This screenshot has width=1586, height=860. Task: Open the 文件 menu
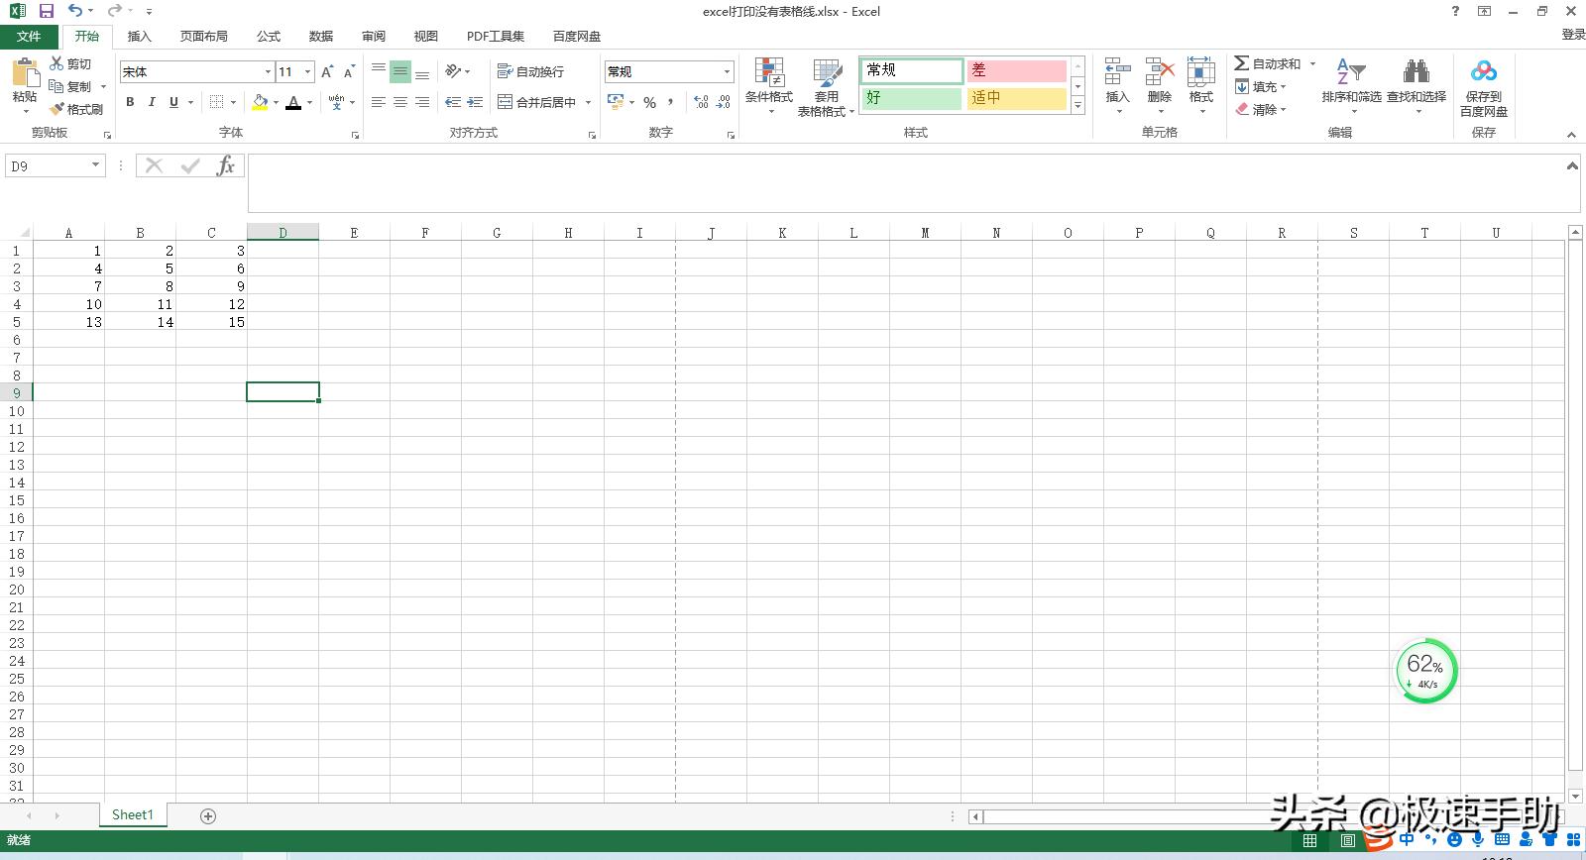click(x=29, y=36)
